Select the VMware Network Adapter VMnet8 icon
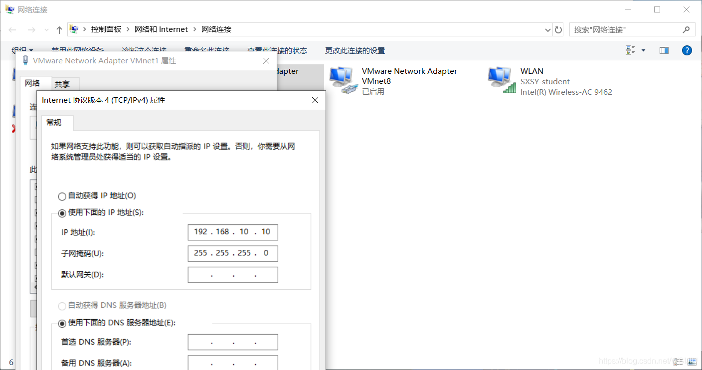 coord(344,80)
